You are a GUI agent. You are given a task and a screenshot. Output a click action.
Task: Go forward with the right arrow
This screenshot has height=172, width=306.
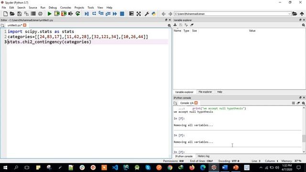170,14
